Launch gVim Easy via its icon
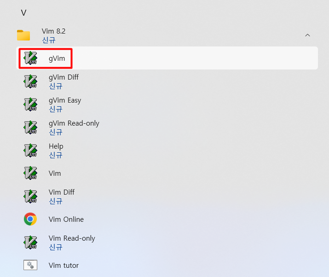329x277 pixels. tap(30, 104)
